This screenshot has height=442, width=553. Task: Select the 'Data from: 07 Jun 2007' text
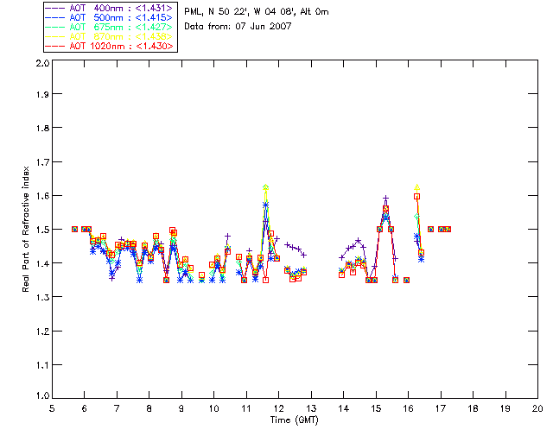coord(238,27)
